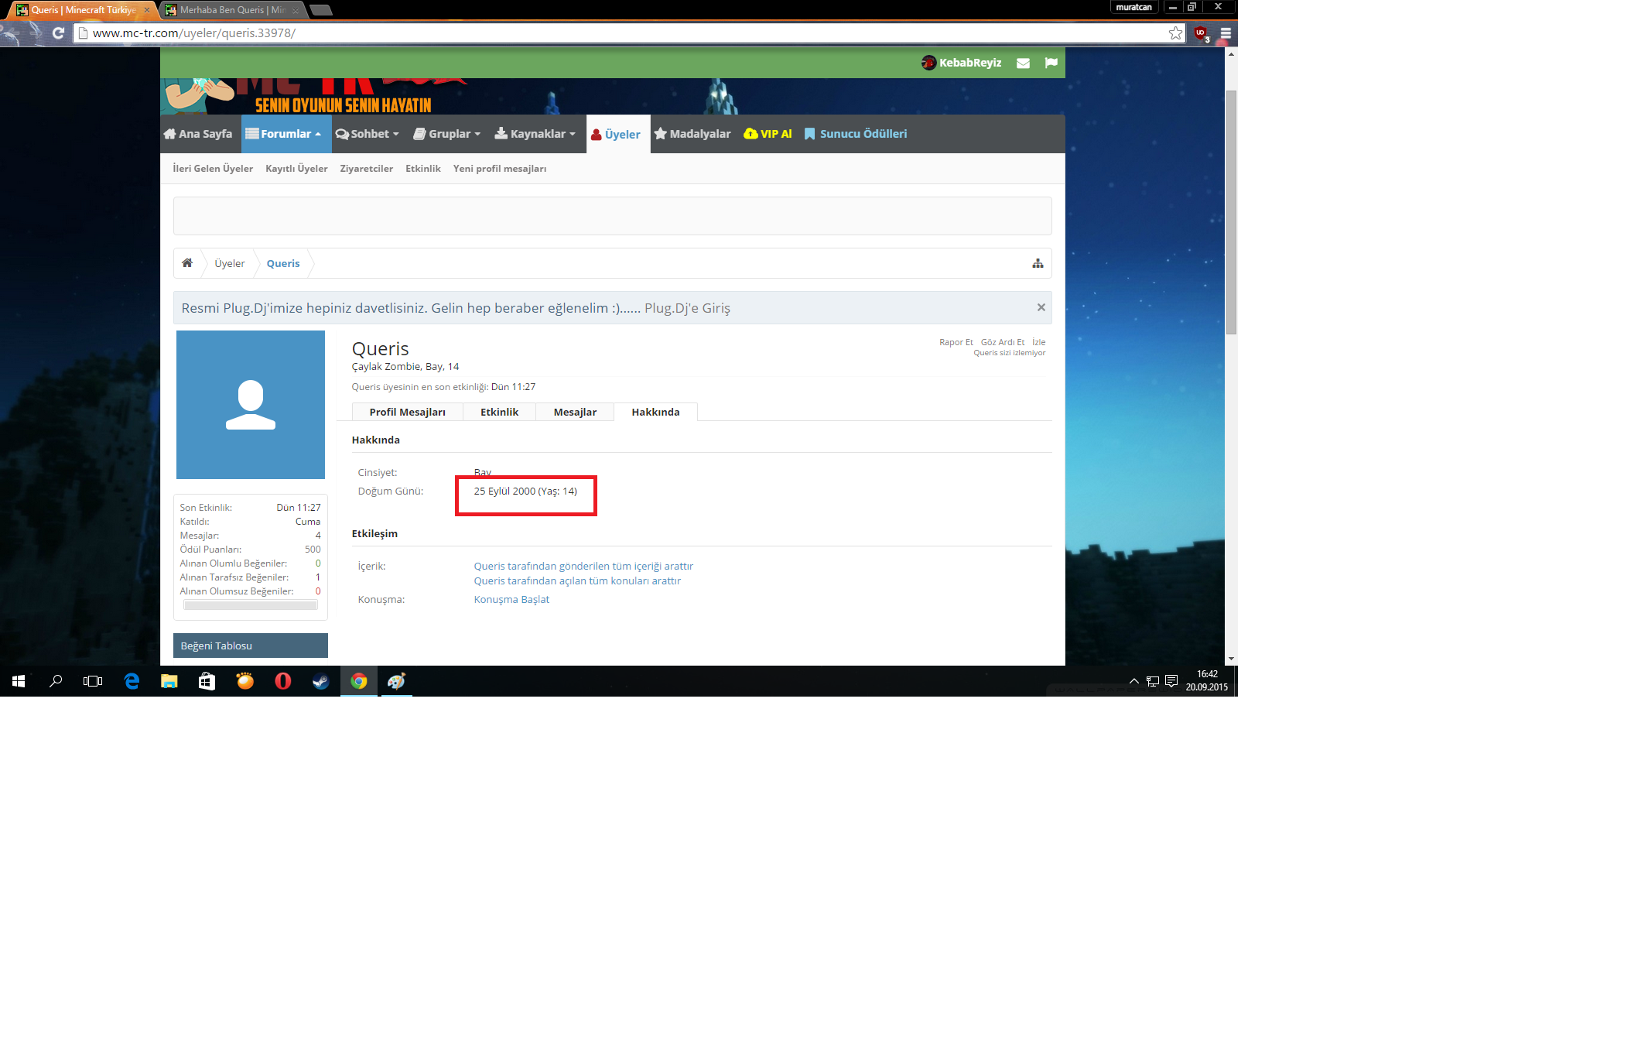The image size is (1648, 1048).
Task: Expand the Kaynaklar dropdown
Action: coord(535,134)
